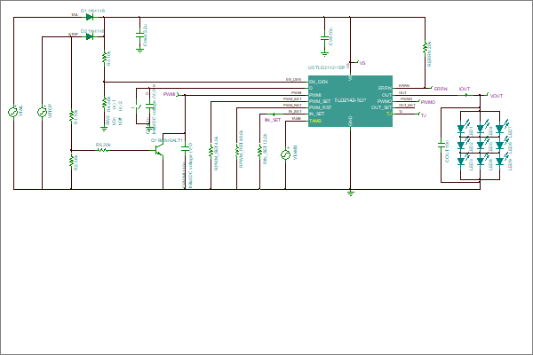This screenshot has width=533, height=355.
Task: Select the RERRN resistor symbol
Action: [425, 48]
